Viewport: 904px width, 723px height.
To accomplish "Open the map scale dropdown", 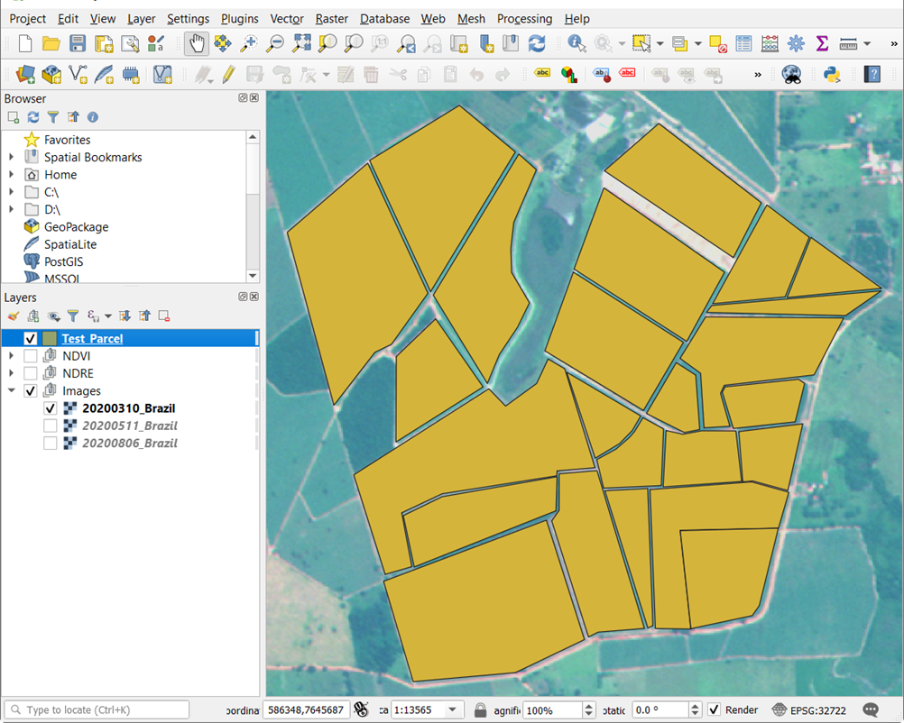I will [453, 710].
